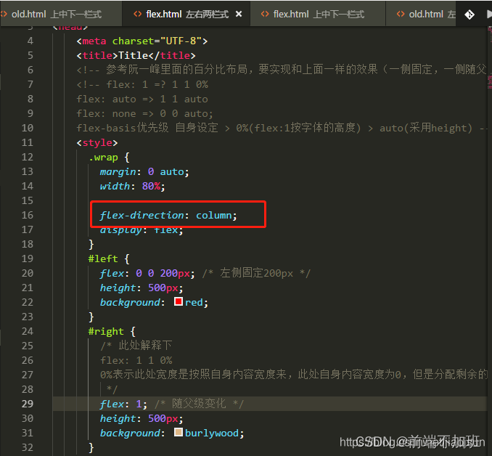Click the opening style tag on line 11
The height and width of the screenshot is (456, 492).
[x=97, y=142]
